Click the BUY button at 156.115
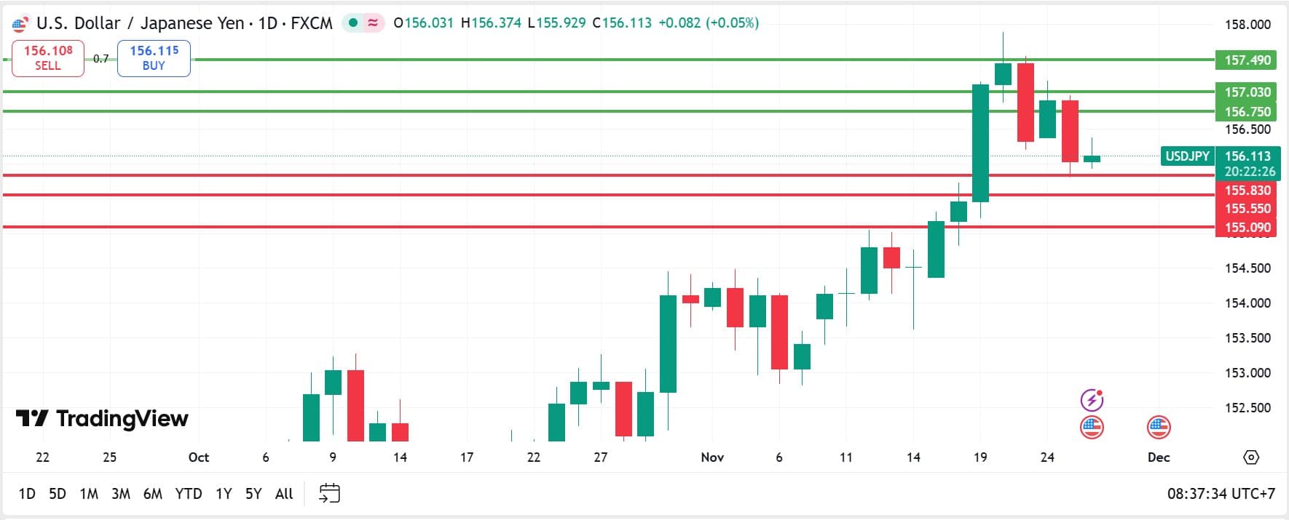Image resolution: width=1289 pixels, height=520 pixels. [x=153, y=58]
